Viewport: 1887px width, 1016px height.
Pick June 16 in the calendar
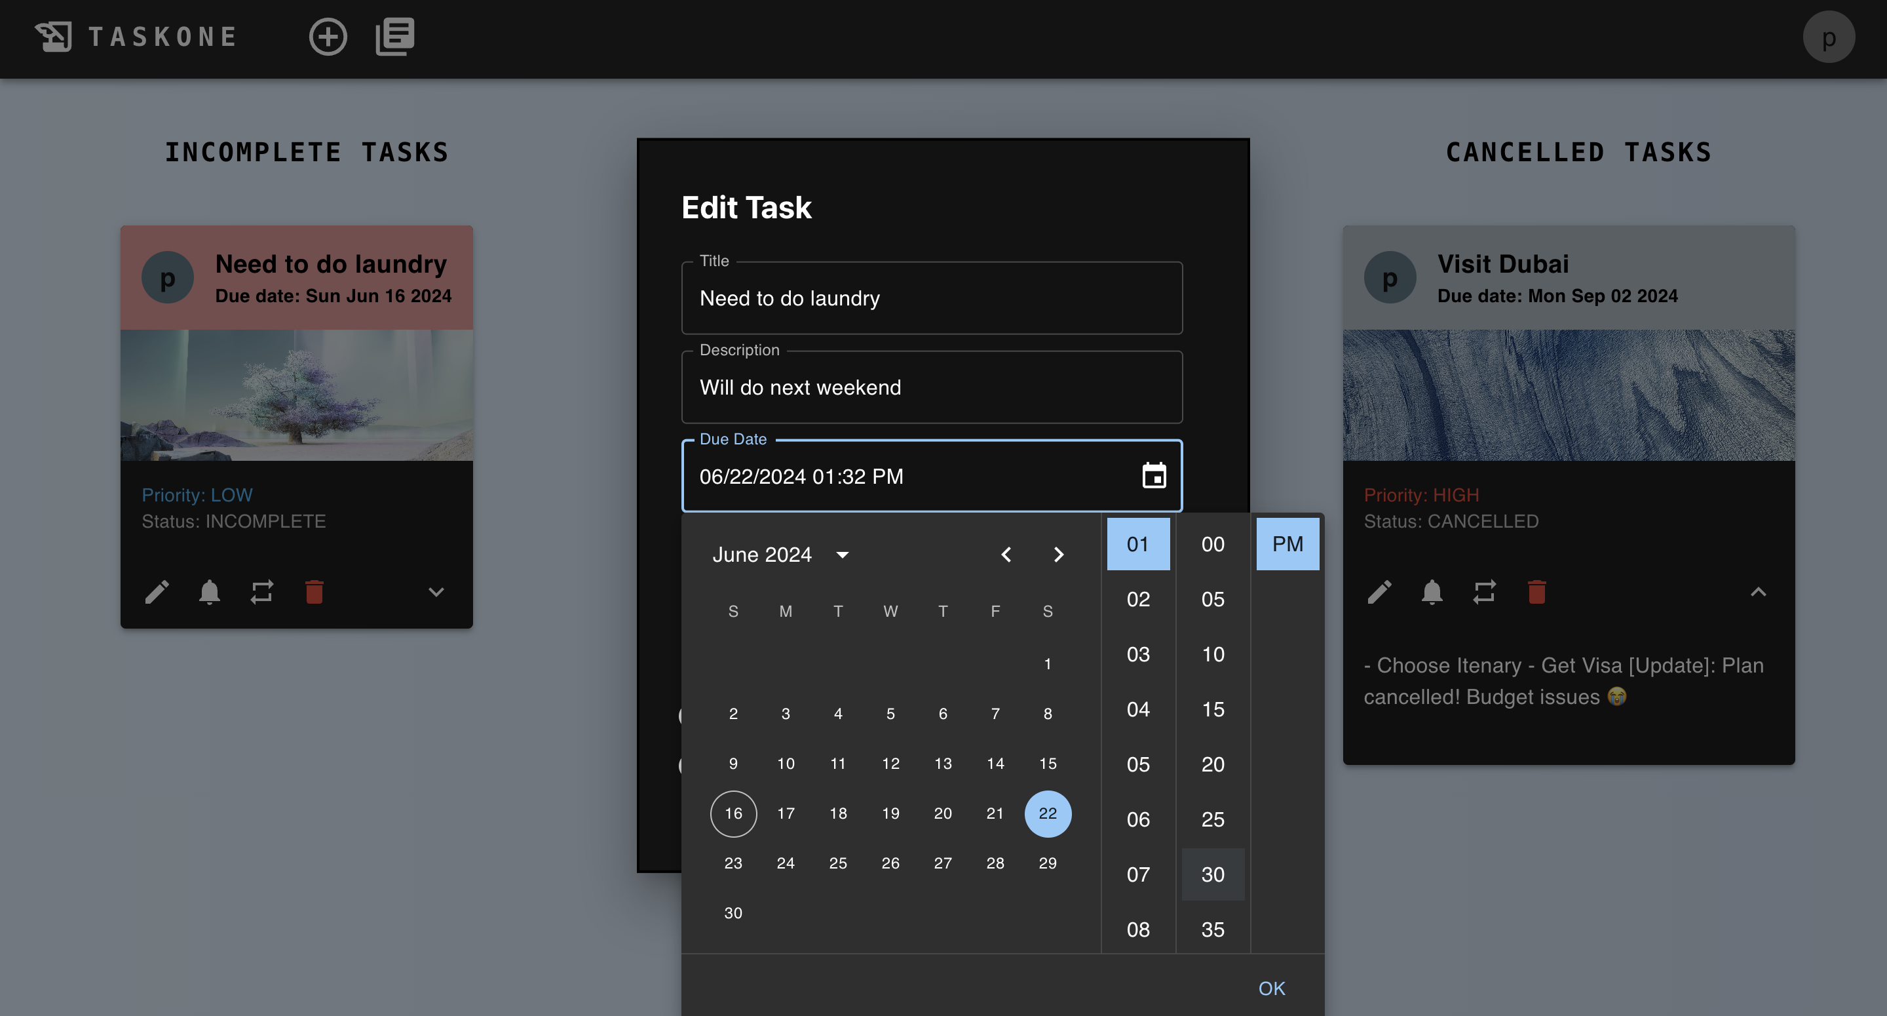point(733,813)
